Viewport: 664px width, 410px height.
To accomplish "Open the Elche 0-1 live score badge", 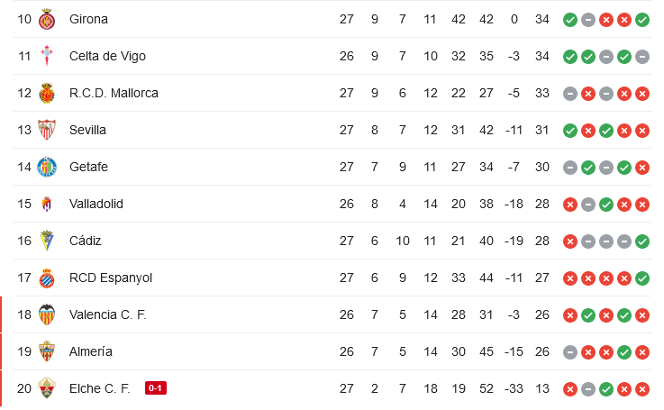I will [155, 388].
